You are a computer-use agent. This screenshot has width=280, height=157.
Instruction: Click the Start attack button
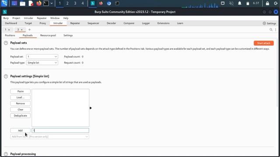(x=264, y=43)
